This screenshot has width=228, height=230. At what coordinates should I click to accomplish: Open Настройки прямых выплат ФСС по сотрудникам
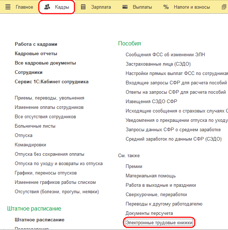pyautogui.click(x=177, y=74)
